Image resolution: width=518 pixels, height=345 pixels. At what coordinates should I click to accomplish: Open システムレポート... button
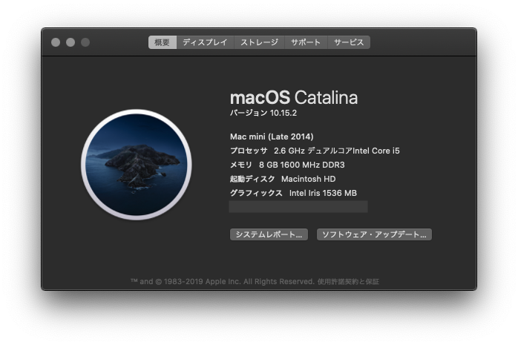click(269, 234)
